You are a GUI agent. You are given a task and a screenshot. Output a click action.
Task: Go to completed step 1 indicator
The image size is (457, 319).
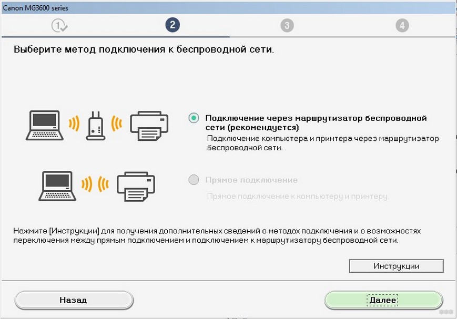coord(59,25)
